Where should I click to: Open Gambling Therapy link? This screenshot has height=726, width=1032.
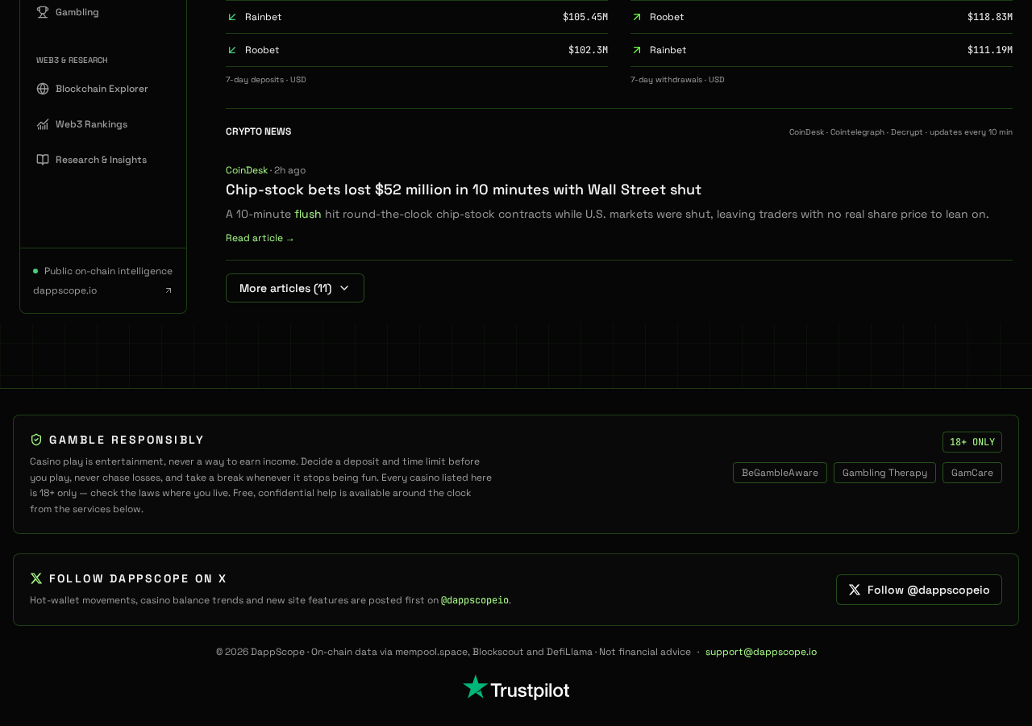coord(884,473)
